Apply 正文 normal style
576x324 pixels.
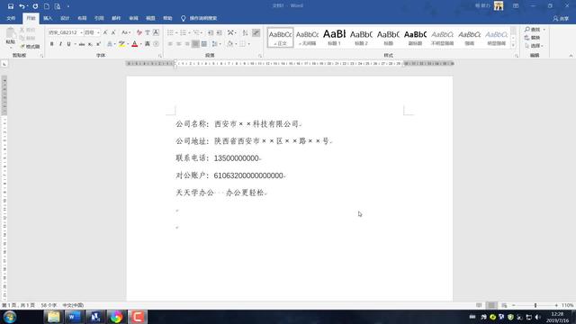point(280,38)
